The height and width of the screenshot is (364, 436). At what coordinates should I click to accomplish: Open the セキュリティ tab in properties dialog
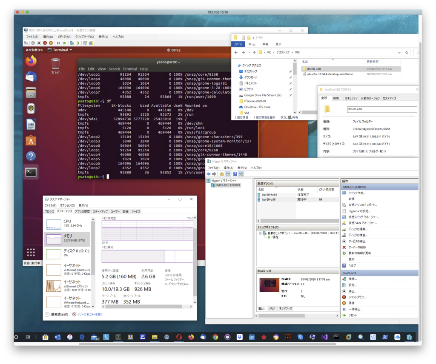pyautogui.click(x=351, y=98)
